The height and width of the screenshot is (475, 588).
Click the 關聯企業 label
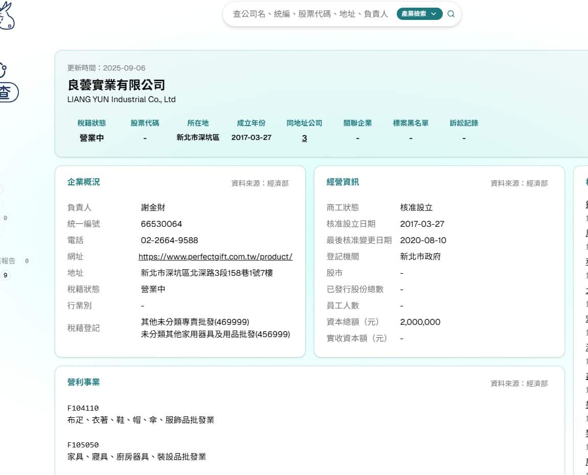(x=357, y=123)
